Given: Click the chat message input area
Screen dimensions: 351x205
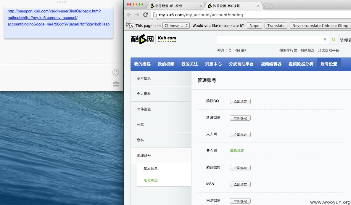Looking at the screenshot, I should (56, 78).
